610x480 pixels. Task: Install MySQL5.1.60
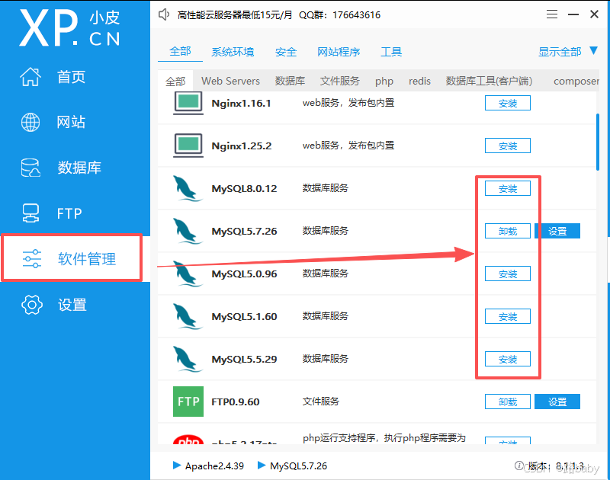[507, 316]
